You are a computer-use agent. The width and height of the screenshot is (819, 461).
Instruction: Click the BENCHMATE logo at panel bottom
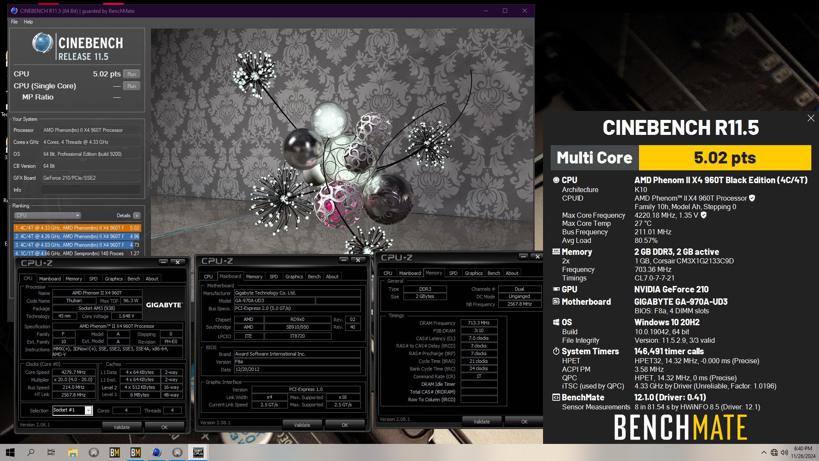pyautogui.click(x=680, y=428)
